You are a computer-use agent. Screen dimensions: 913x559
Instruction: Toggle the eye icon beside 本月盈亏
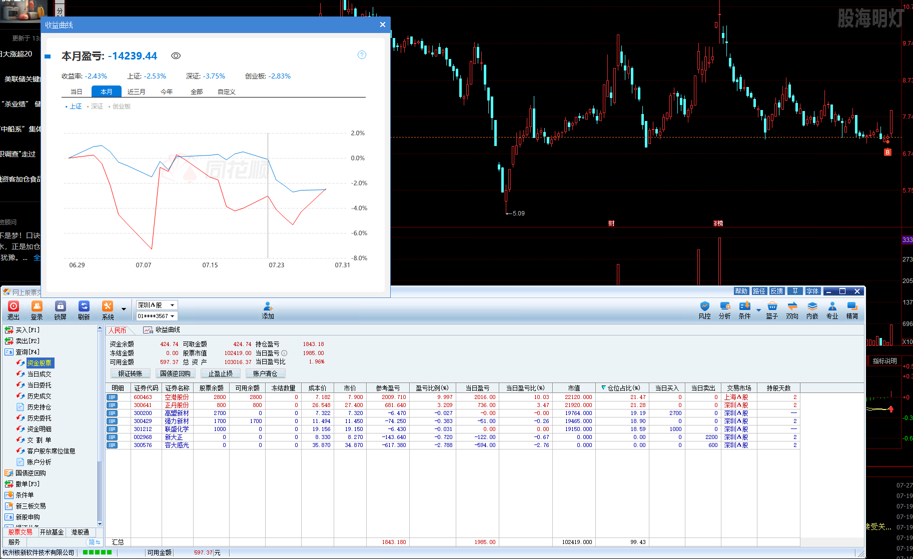click(176, 56)
